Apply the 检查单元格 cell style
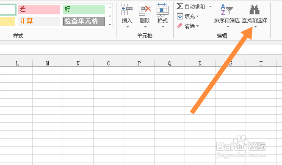This screenshot has width=282, height=165. point(84,22)
